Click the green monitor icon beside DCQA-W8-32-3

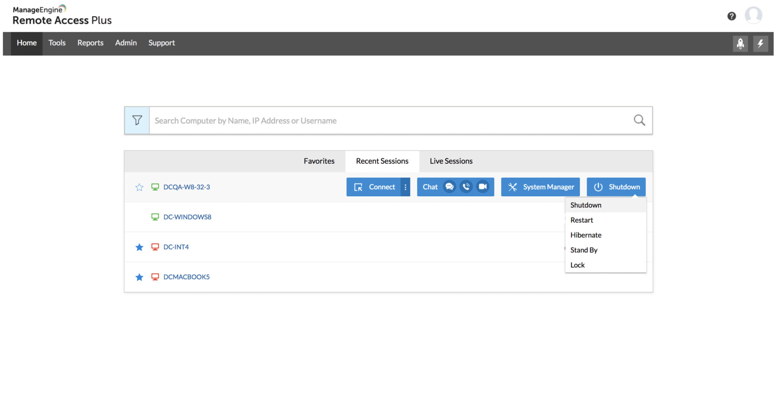point(155,187)
